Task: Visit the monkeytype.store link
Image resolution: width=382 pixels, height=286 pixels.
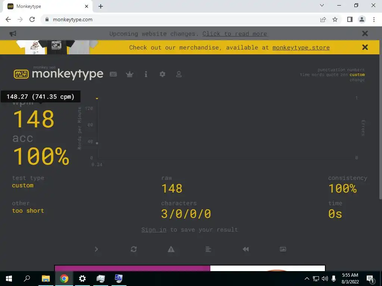Action: [x=301, y=47]
